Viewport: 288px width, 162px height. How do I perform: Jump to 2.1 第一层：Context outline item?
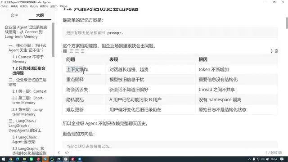(29, 91)
